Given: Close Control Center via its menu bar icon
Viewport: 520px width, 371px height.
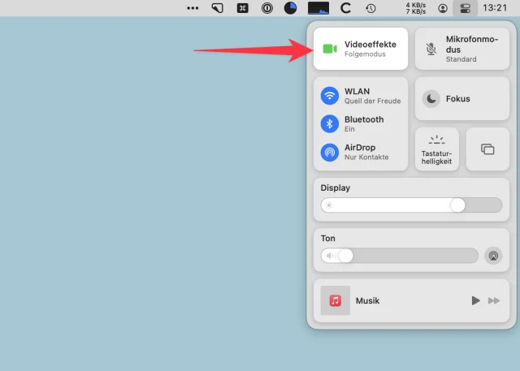Looking at the screenshot, I should click(x=466, y=8).
